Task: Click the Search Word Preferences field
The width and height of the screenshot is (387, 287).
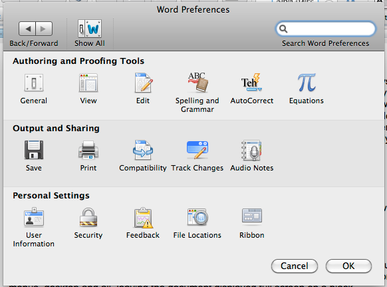Action: [326, 29]
